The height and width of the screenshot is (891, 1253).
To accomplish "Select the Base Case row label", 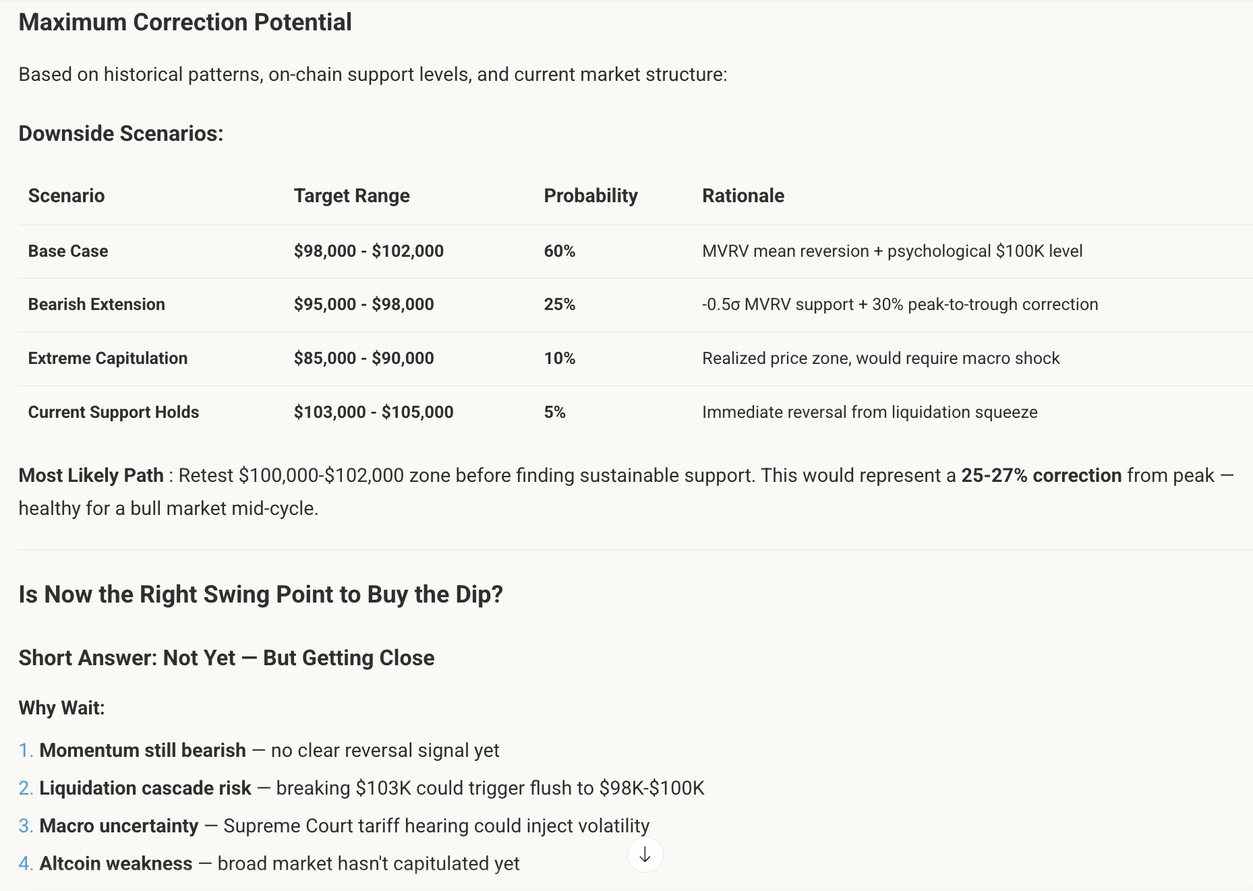I will tap(67, 251).
